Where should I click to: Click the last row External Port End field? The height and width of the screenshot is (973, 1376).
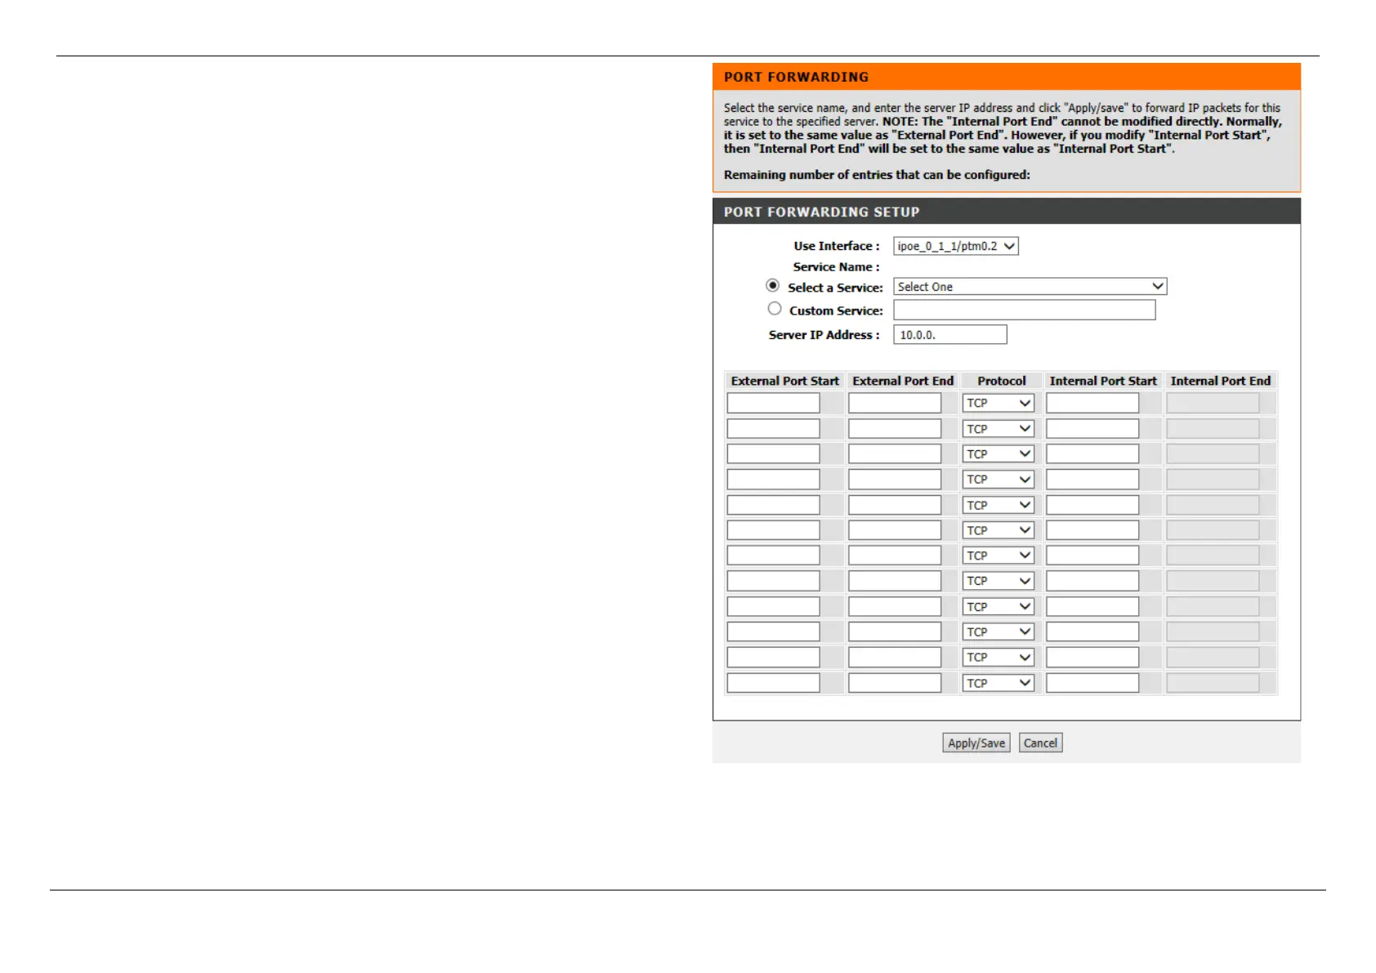(895, 683)
